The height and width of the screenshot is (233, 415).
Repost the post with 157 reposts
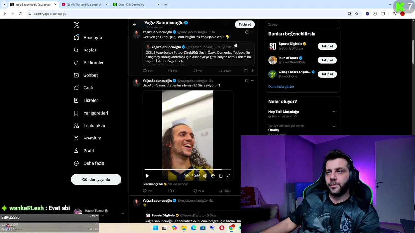tap(172, 71)
